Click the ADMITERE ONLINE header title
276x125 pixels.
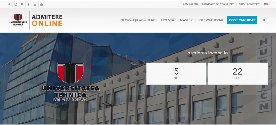tap(47, 20)
